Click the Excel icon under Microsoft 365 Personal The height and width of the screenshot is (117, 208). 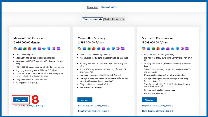click(25, 49)
